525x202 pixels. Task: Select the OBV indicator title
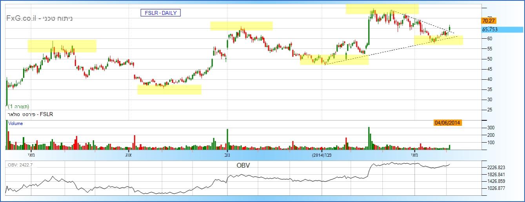[243, 165]
